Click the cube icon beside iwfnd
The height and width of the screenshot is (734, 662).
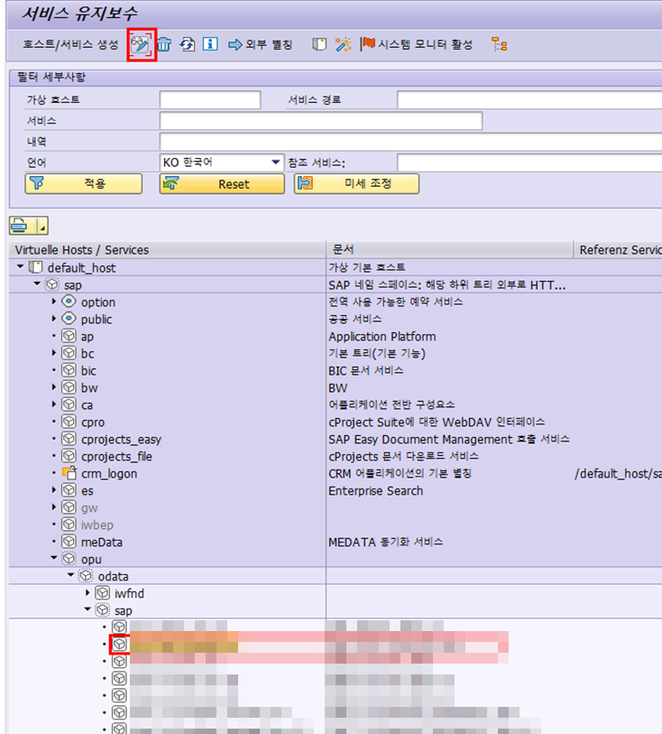[x=103, y=593]
